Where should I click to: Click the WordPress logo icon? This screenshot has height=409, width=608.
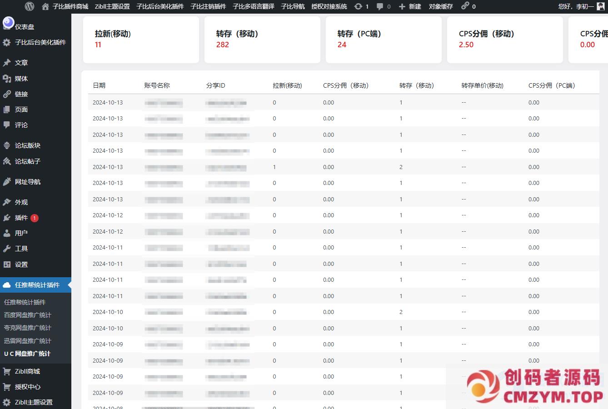coord(30,6)
